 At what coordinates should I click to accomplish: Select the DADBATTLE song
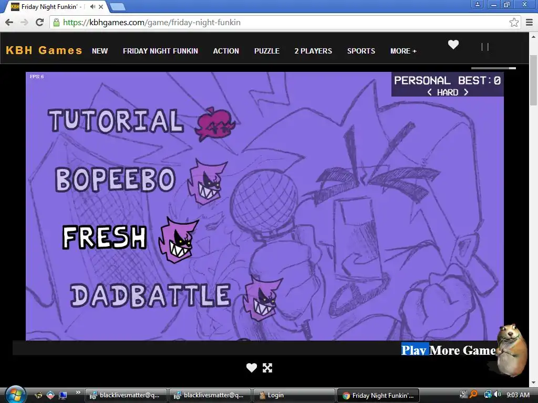click(150, 295)
